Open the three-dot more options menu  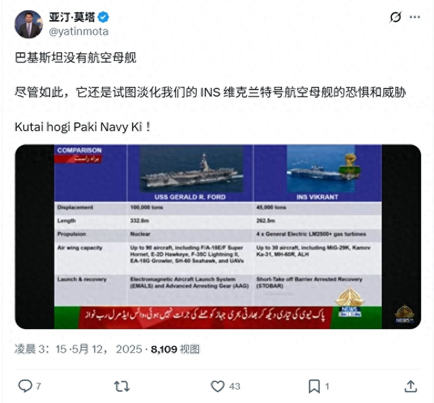click(x=414, y=17)
